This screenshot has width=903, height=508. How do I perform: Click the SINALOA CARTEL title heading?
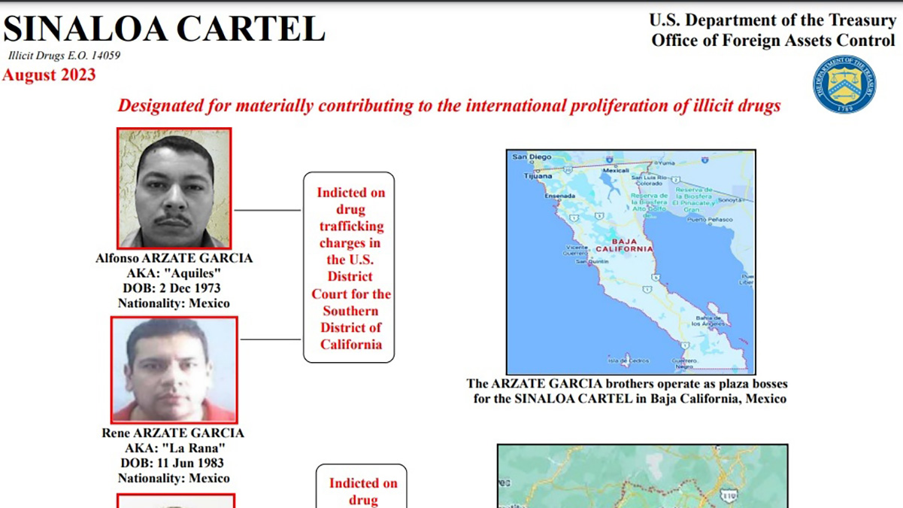point(165,28)
